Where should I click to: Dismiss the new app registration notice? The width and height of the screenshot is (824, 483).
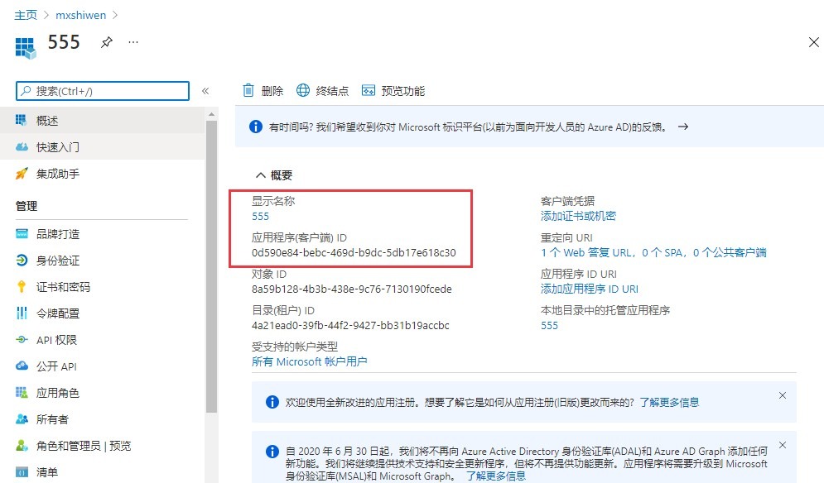(x=783, y=395)
